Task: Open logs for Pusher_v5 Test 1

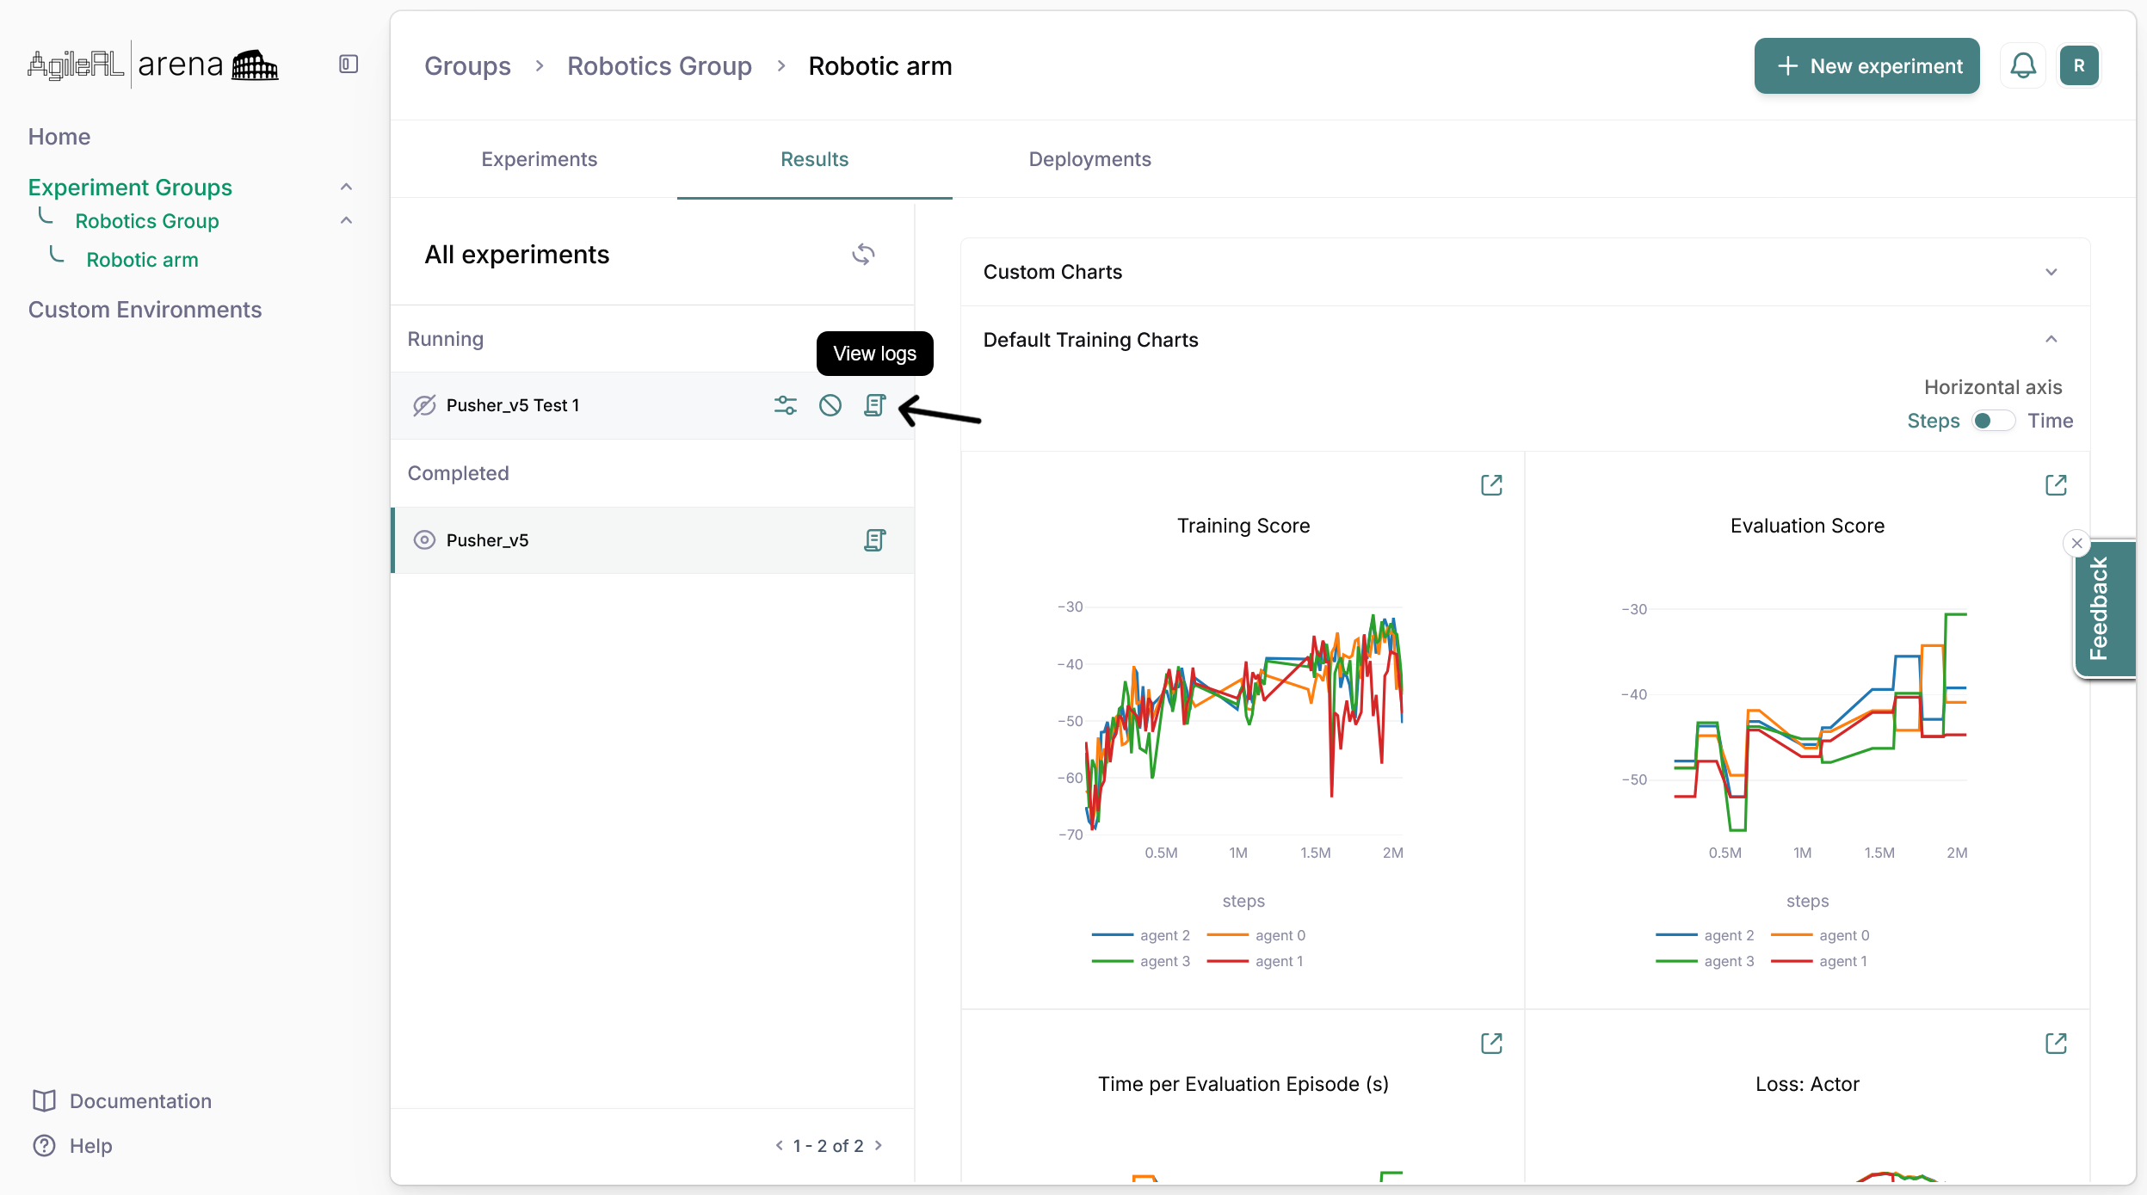Action: (874, 405)
